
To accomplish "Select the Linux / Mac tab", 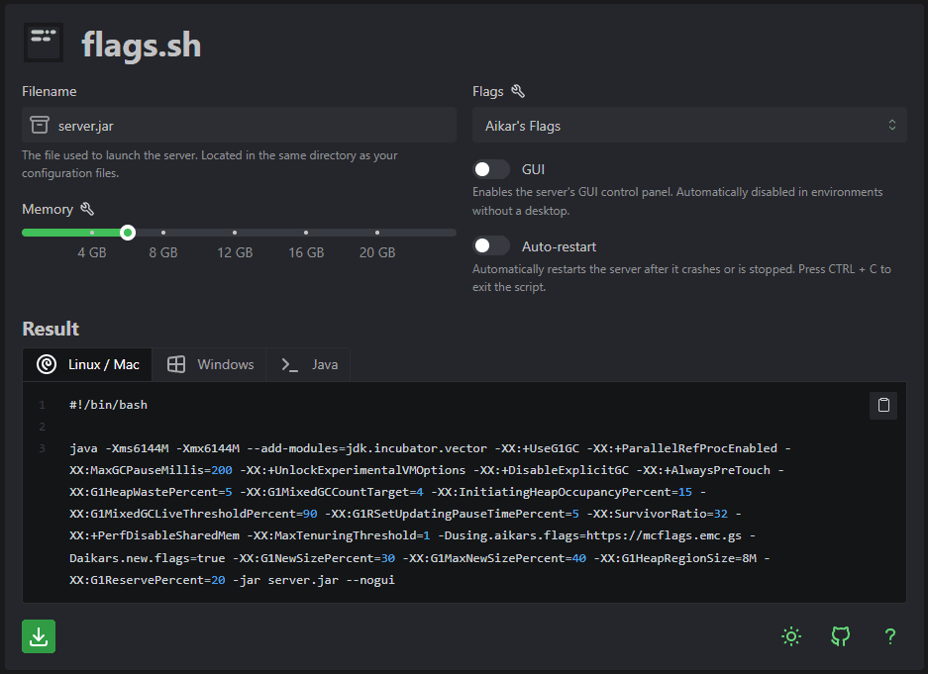I will point(88,364).
